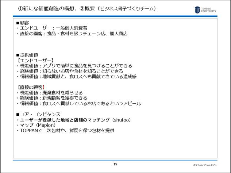Click the TOPPAN University logo
The width and height of the screenshot is (231, 173).
click(x=205, y=9)
